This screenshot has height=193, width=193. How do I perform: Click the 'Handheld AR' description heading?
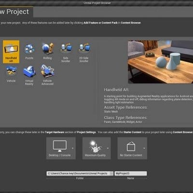116,90
